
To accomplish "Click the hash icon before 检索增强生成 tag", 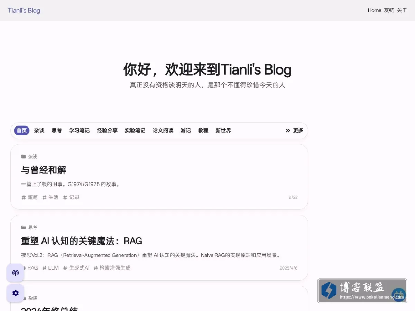I will [x=96, y=268].
